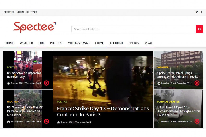
Task: Open the Viral category
Action: click(x=149, y=43)
